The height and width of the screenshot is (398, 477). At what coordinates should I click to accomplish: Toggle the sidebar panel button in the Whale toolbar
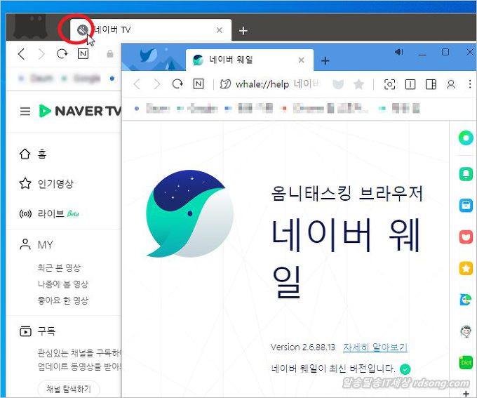[x=431, y=84]
